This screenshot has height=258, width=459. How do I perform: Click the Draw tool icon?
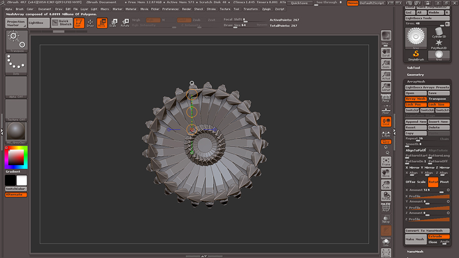click(90, 22)
